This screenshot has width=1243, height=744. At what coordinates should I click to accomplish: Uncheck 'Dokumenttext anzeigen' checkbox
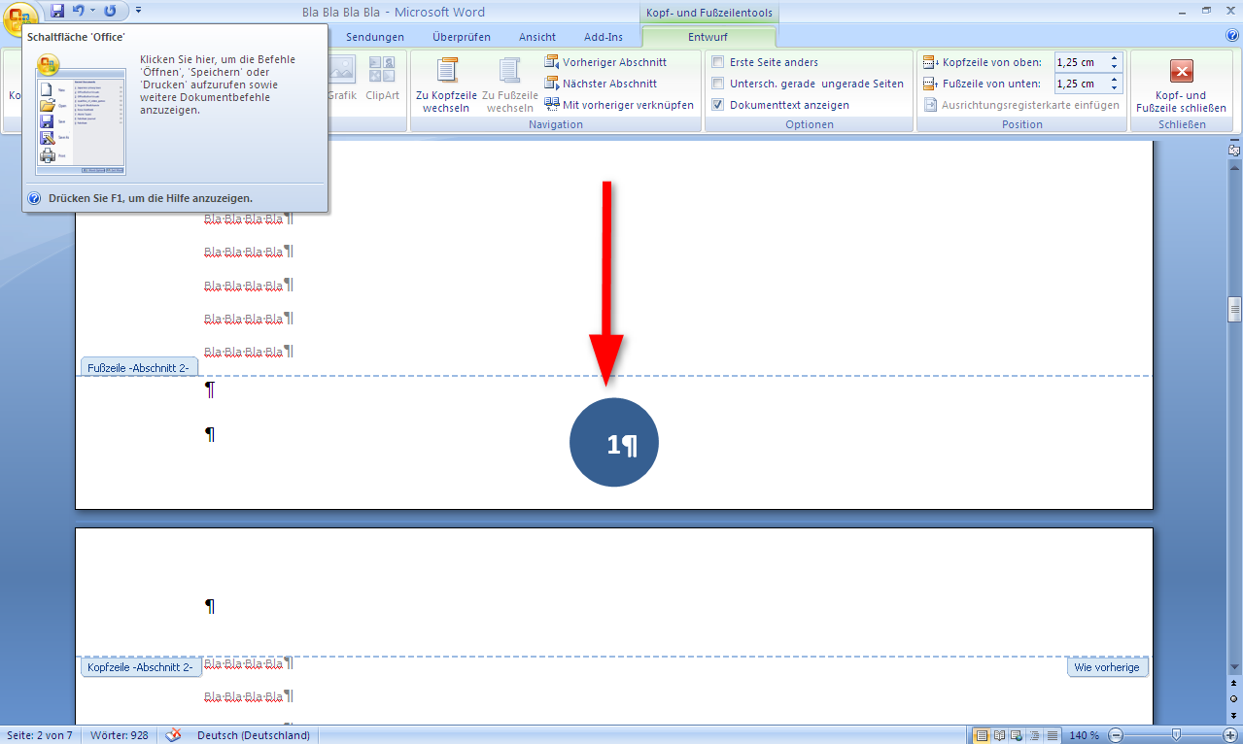click(x=718, y=105)
